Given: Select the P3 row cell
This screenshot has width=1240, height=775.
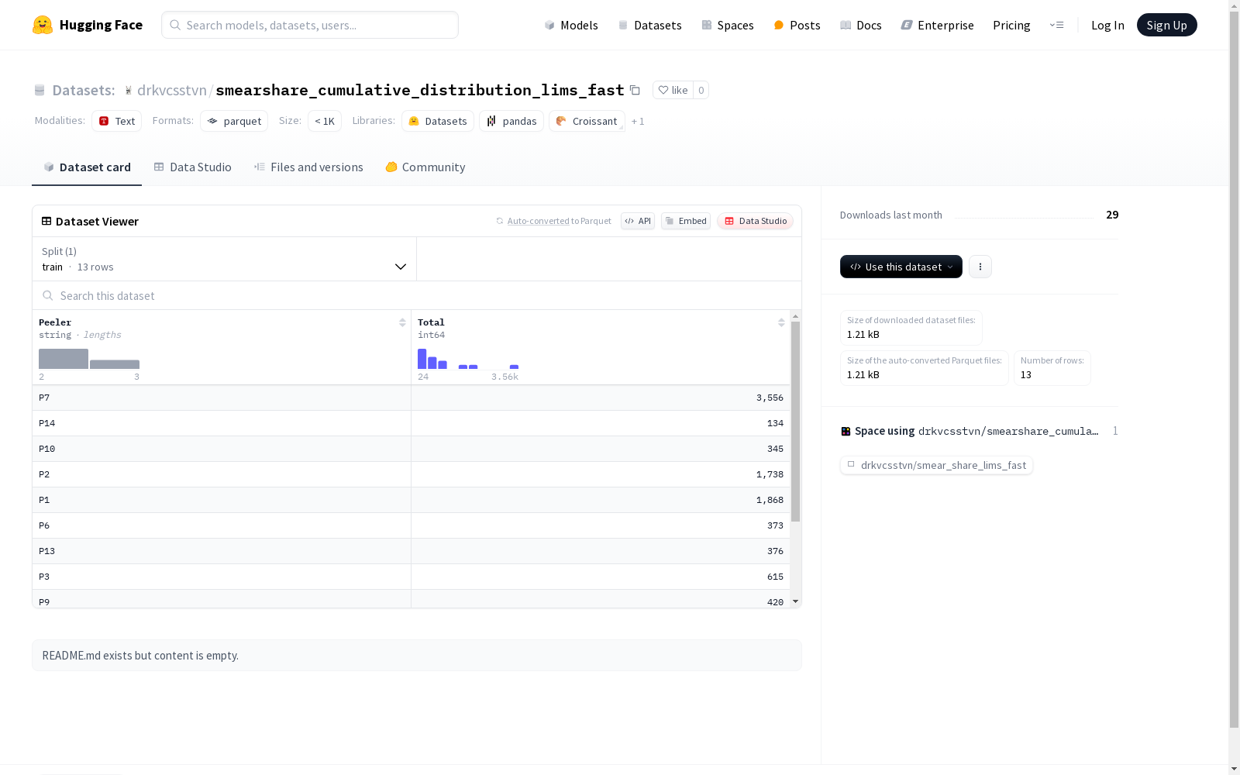Looking at the screenshot, I should pos(222,577).
